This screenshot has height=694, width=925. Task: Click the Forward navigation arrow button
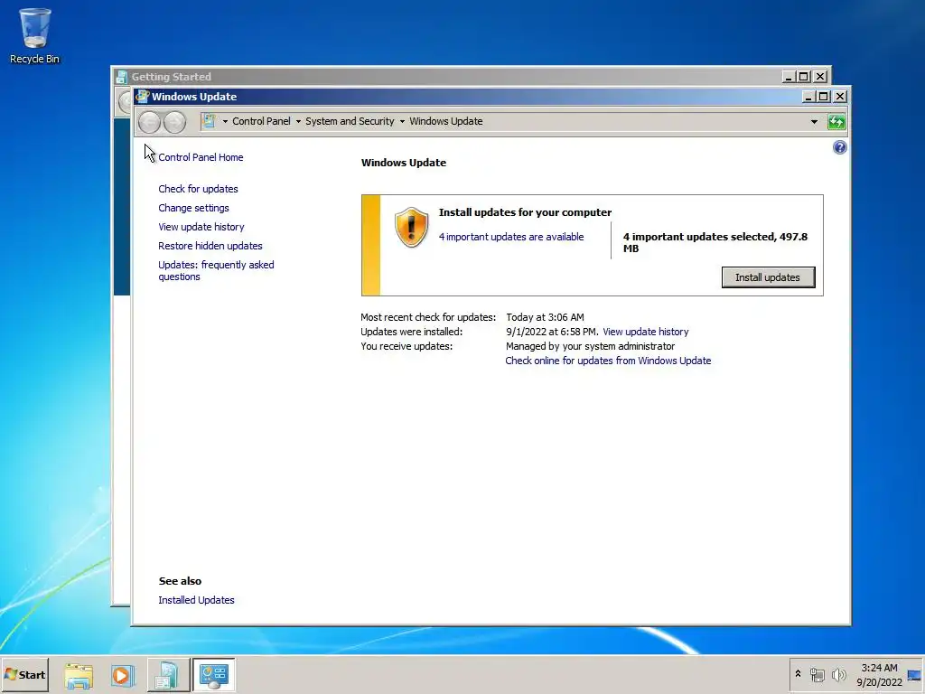(174, 122)
